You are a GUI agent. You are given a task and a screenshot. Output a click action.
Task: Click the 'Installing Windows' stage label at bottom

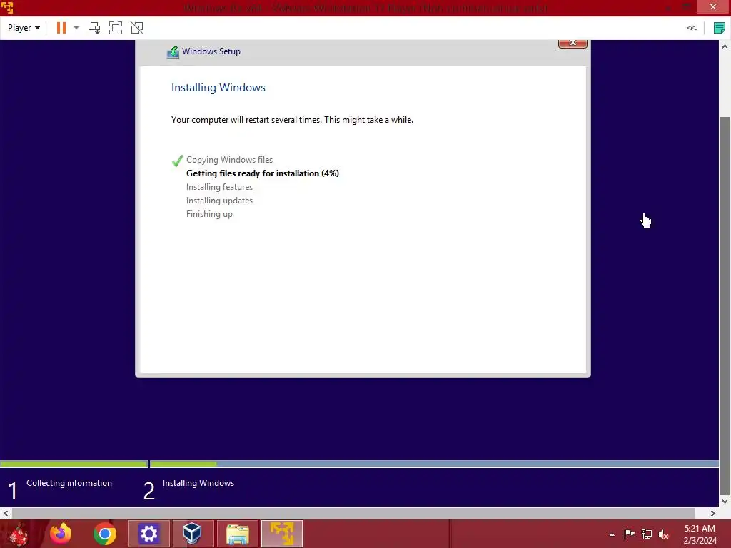coord(198,483)
